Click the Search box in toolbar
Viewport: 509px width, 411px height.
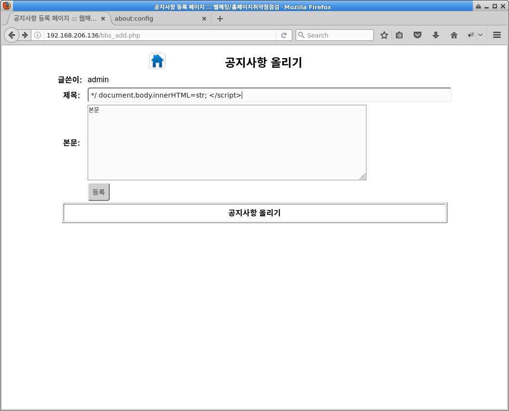pos(334,35)
